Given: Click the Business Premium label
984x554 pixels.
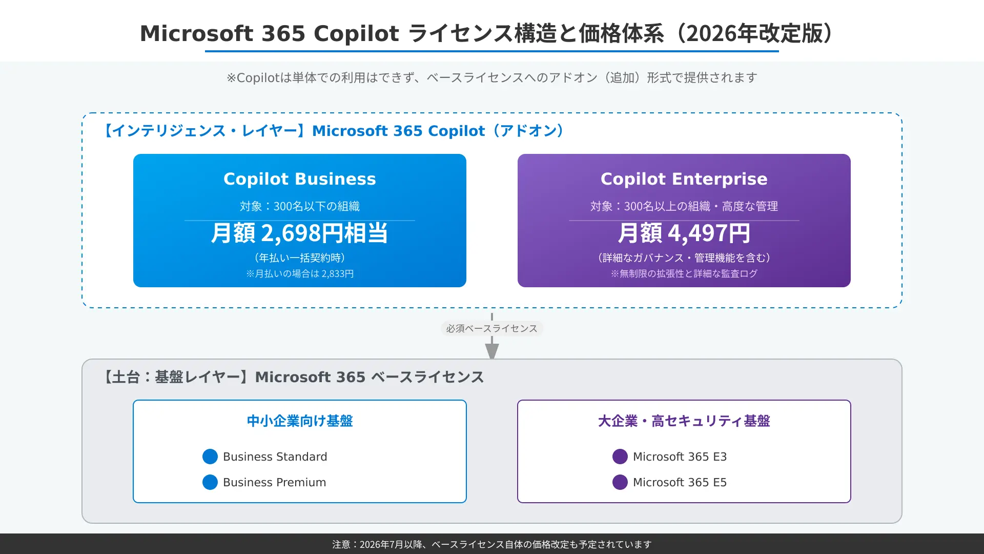Looking at the screenshot, I should (x=275, y=482).
